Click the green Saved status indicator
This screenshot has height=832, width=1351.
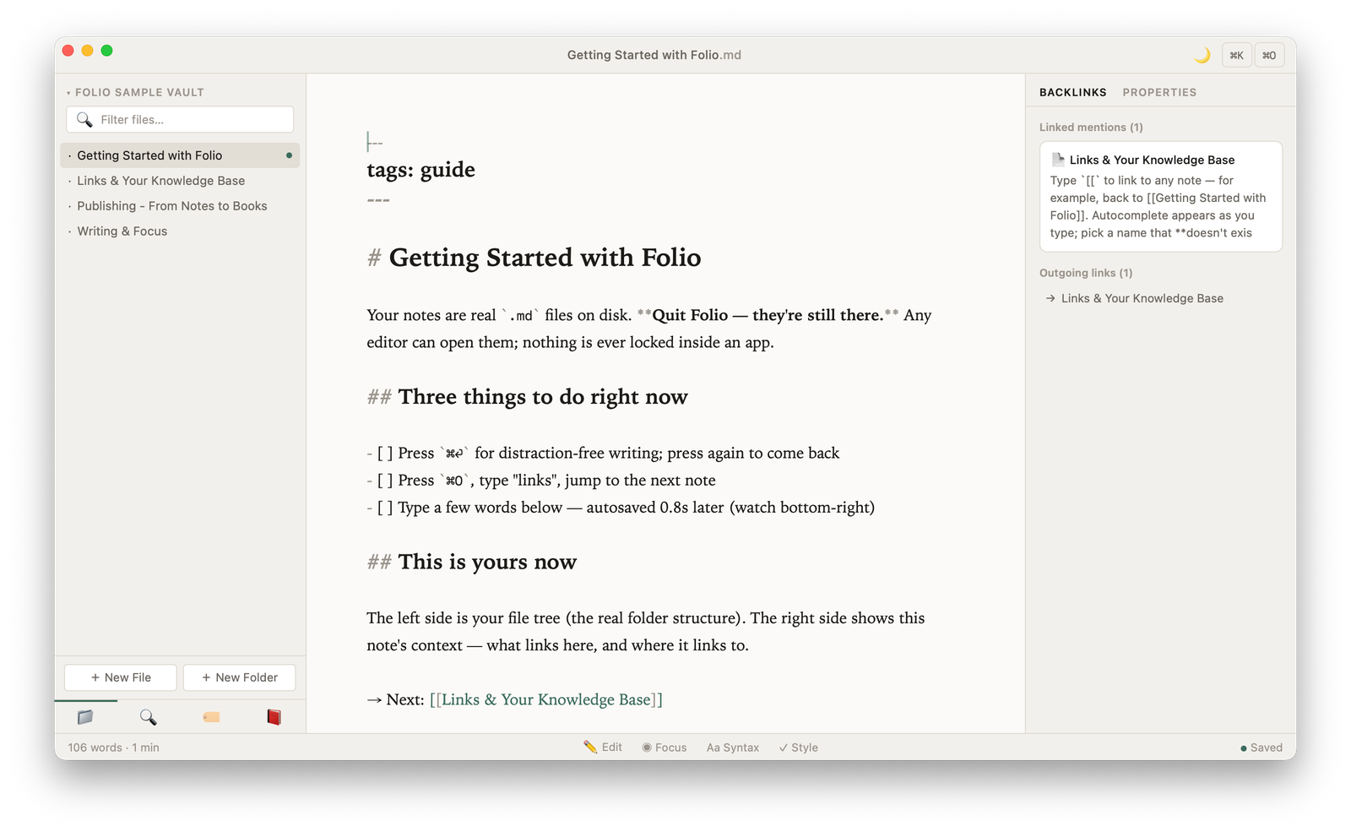pos(1261,748)
